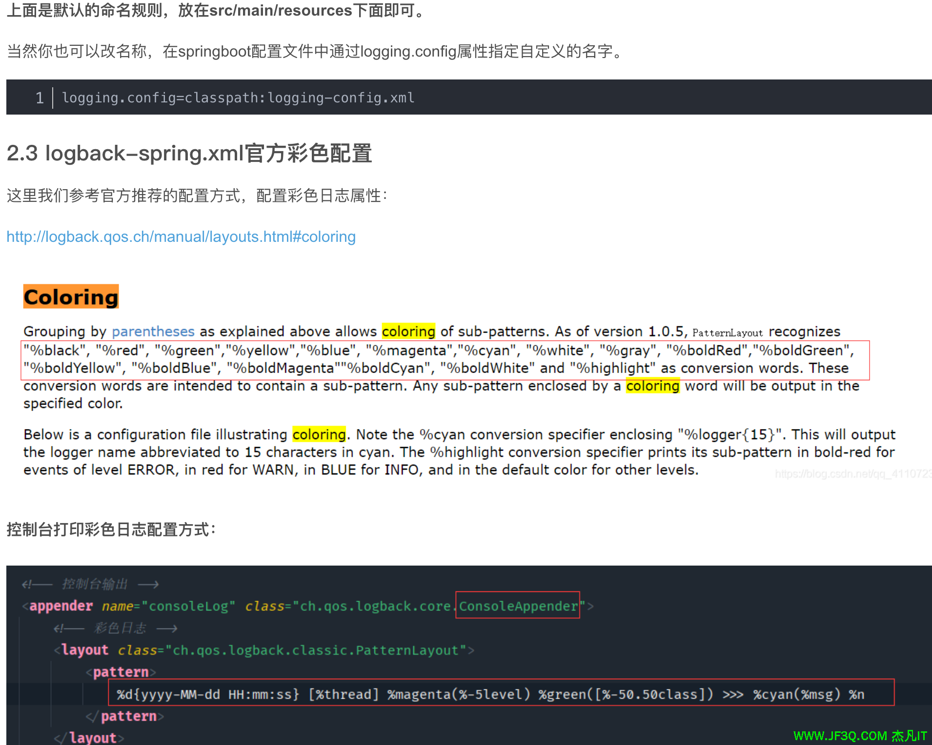Click the 控制台打印彩色日志配置方式 bold subheading
Viewport: 932px width, 745px height.
(111, 529)
